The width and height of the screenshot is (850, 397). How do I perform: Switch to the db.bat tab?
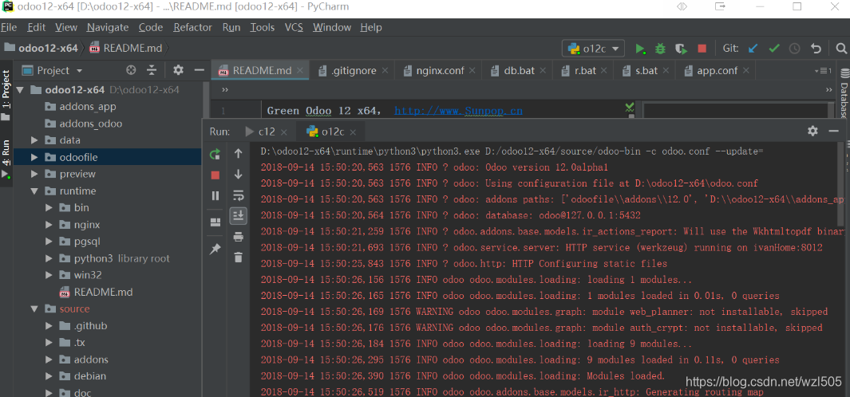click(x=519, y=70)
